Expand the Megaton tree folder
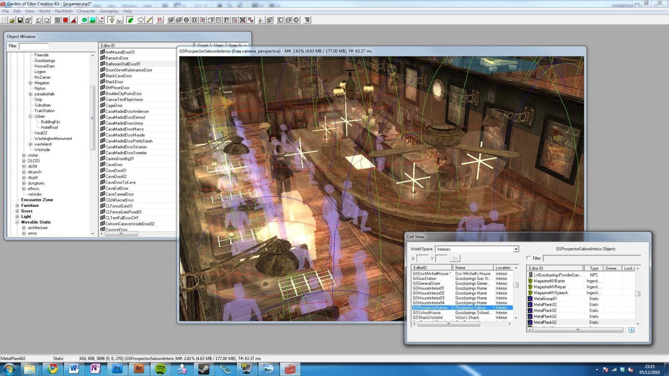The height and width of the screenshot is (376, 669). coord(31,83)
